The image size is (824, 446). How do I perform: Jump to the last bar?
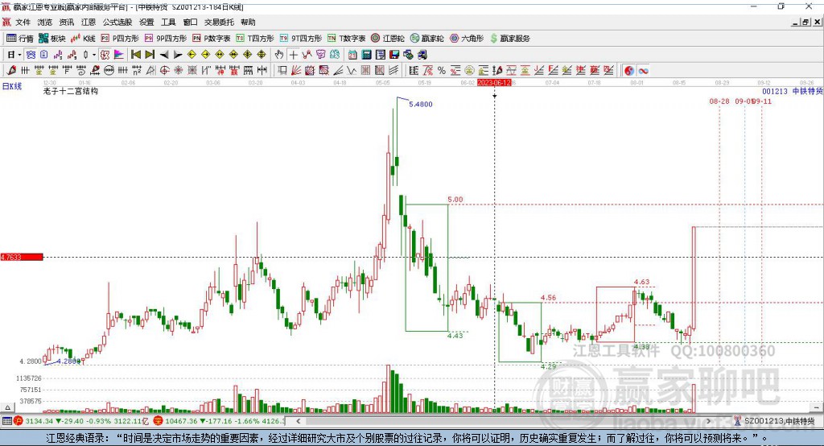coord(150,55)
